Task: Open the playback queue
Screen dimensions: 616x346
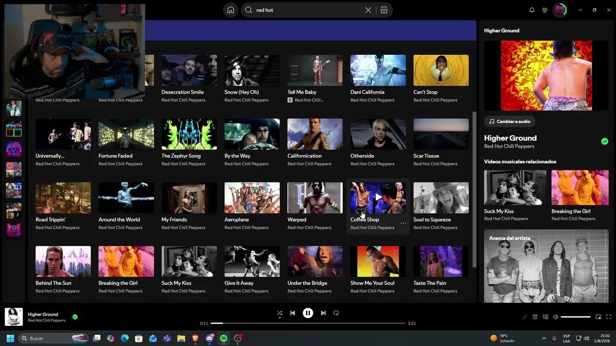Action: [535, 317]
